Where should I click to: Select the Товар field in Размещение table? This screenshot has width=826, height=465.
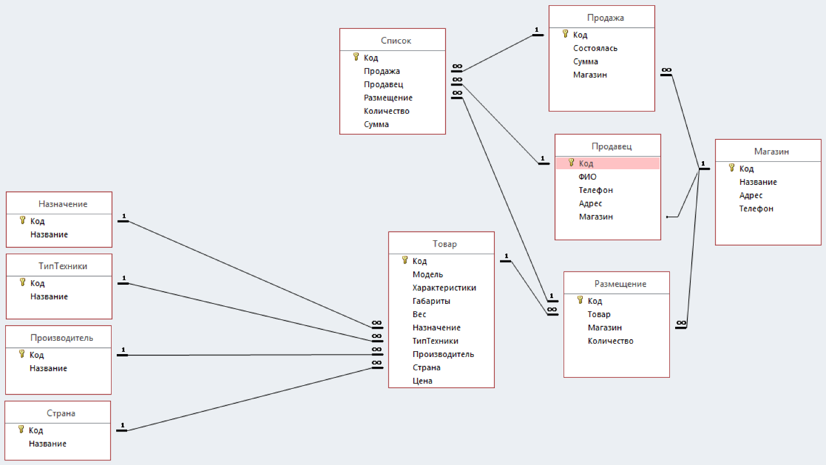[617, 314]
